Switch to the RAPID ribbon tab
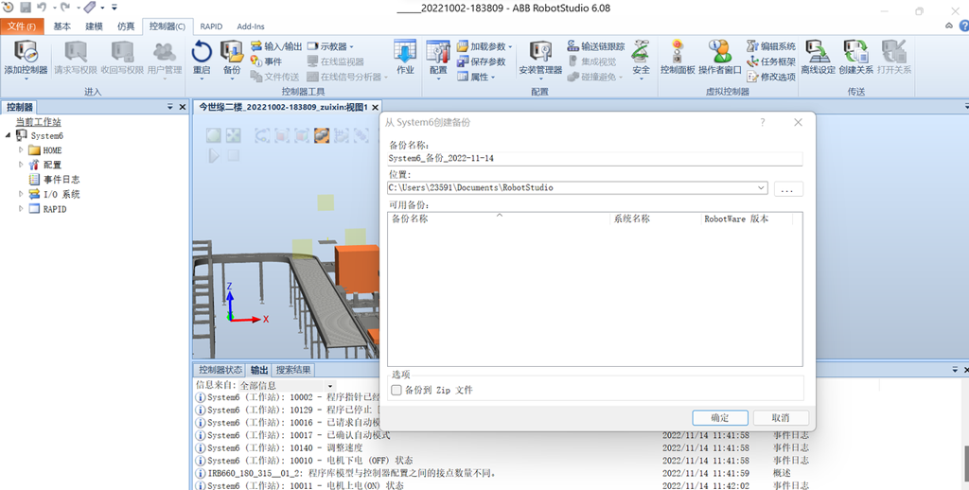 click(211, 26)
